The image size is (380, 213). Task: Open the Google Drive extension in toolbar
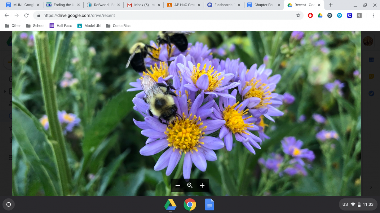[x=320, y=15]
